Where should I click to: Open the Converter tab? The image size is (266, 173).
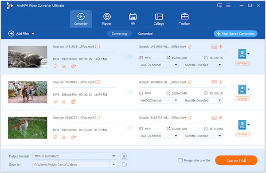pyautogui.click(x=81, y=19)
